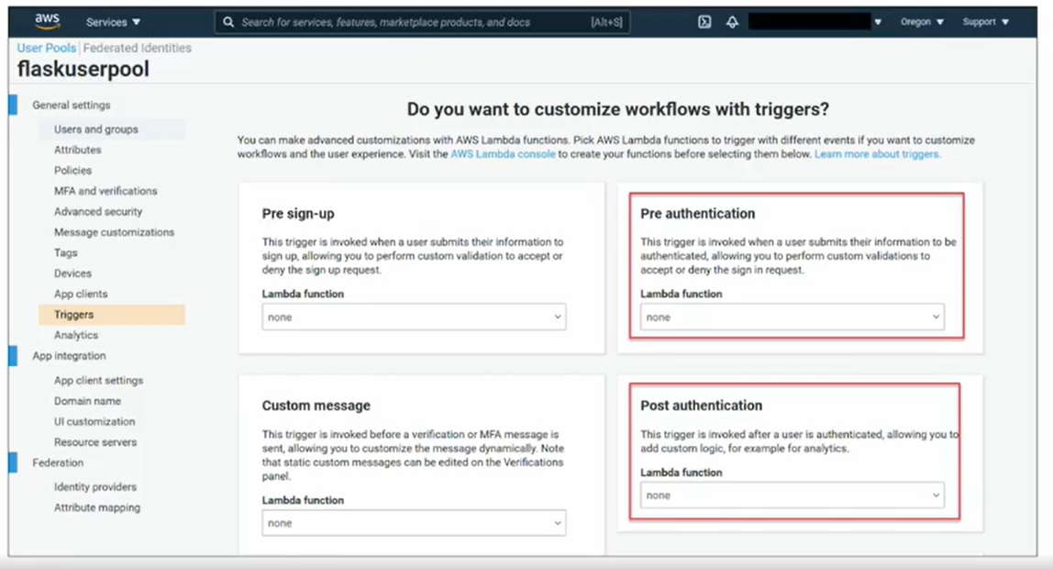1053x569 pixels.
Task: Open Post authentication Lambda function dropdown
Action: coord(793,495)
